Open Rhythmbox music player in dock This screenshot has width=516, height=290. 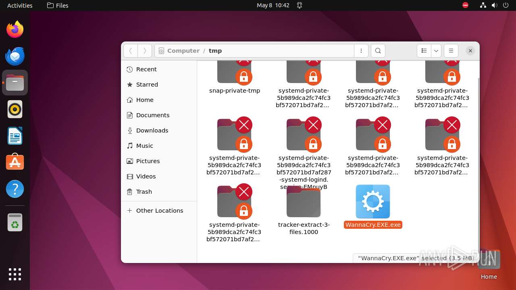15,109
